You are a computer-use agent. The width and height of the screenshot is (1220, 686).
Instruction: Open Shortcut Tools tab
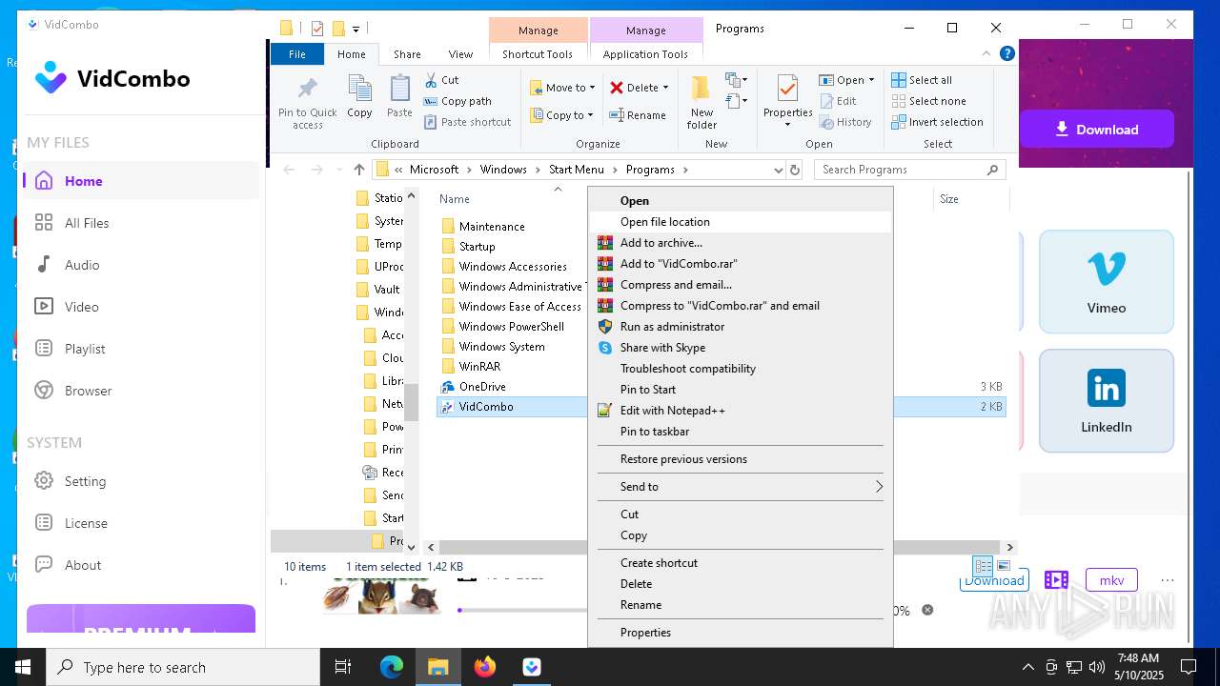click(538, 54)
